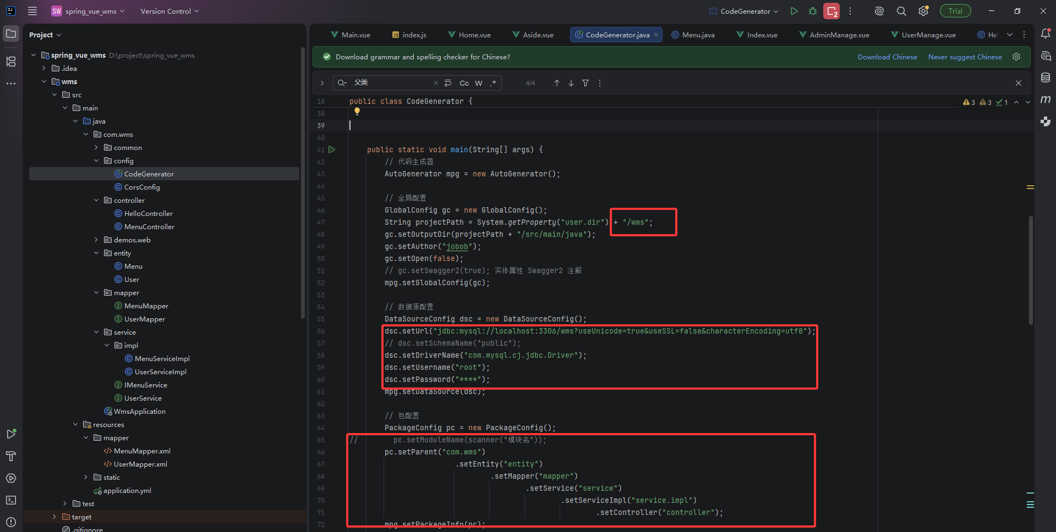
Task: Close the CodeGenerator.java tab
Action: [656, 35]
